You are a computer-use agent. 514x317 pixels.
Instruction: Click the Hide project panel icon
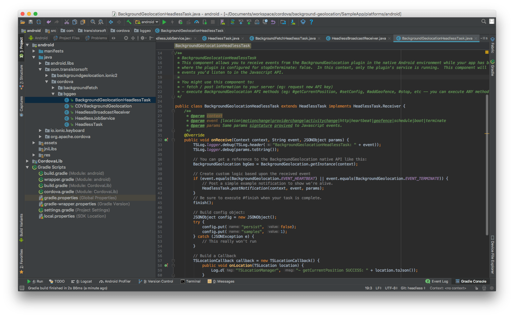point(151,38)
